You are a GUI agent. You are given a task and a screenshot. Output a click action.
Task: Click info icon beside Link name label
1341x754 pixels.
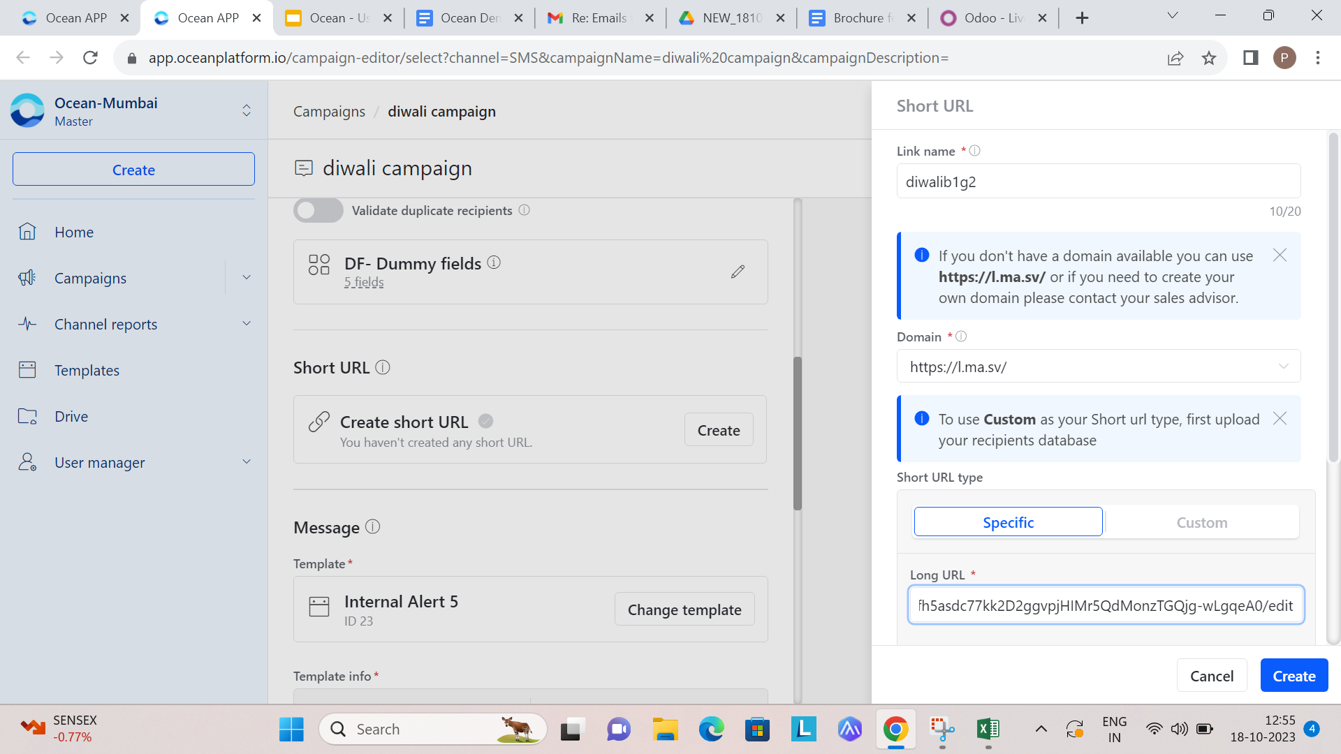click(975, 151)
